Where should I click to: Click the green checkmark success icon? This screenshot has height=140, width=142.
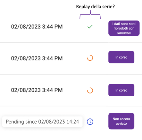click(90, 27)
